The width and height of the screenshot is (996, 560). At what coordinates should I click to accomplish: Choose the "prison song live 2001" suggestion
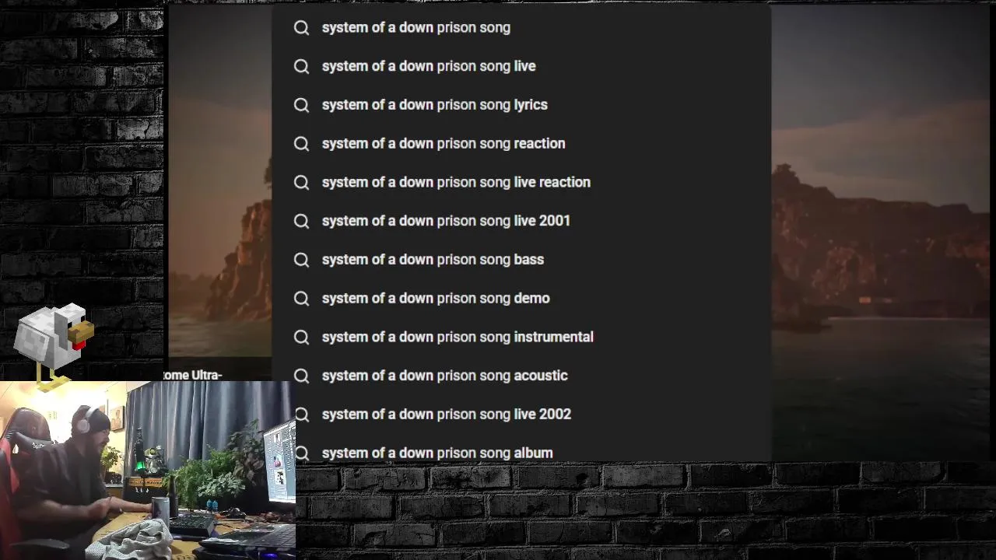point(521,221)
